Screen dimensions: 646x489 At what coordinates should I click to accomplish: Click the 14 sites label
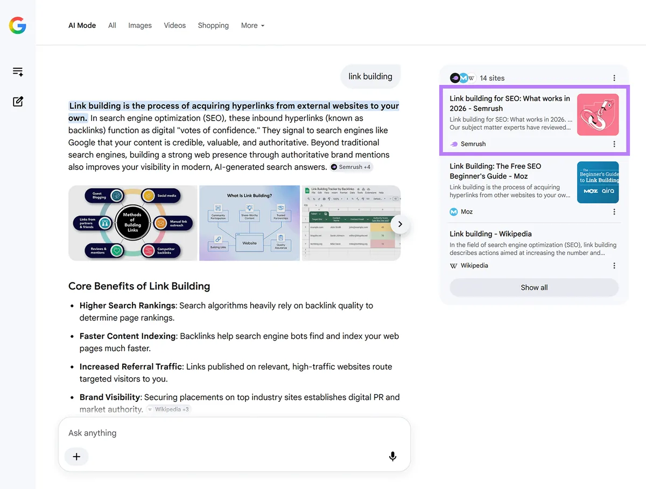click(x=492, y=78)
